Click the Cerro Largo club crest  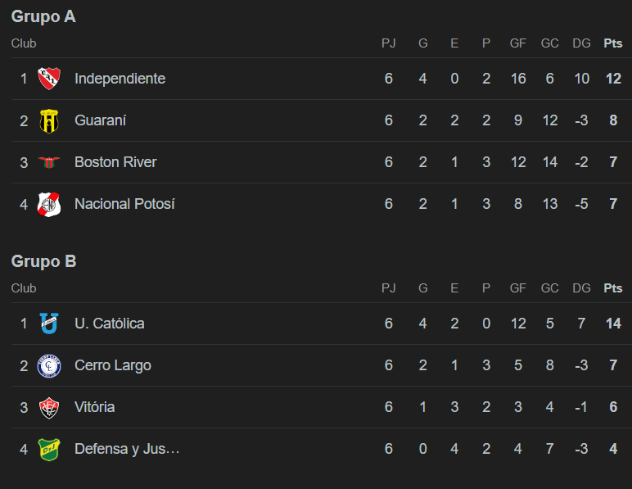49,365
